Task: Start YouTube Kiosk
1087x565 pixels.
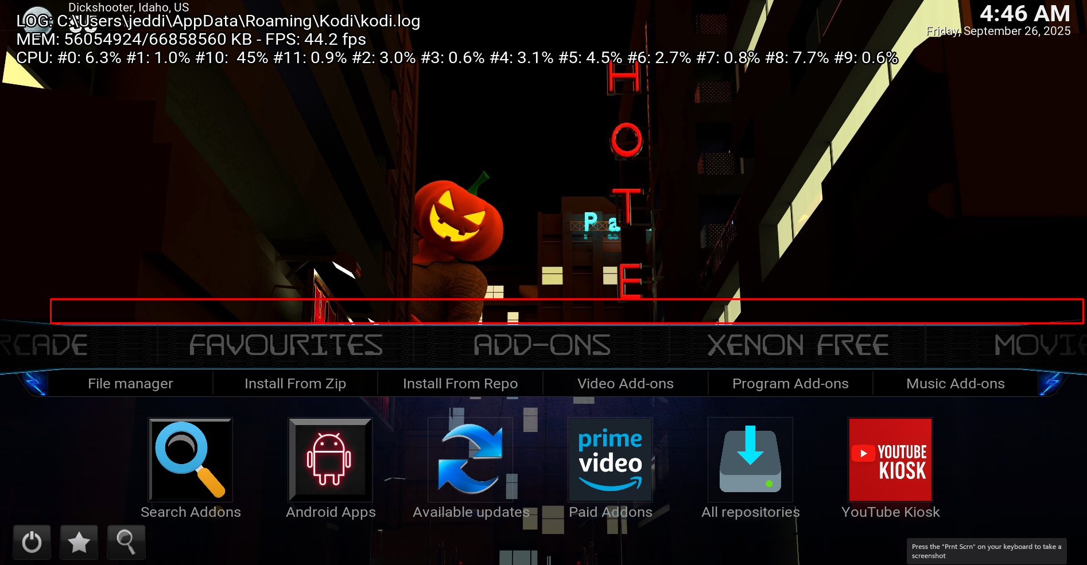Action: [890, 459]
